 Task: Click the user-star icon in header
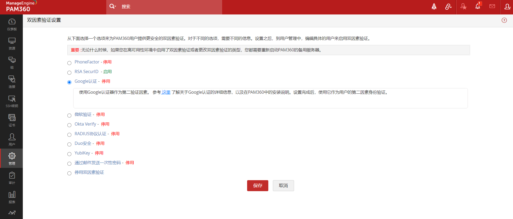coord(463,7)
